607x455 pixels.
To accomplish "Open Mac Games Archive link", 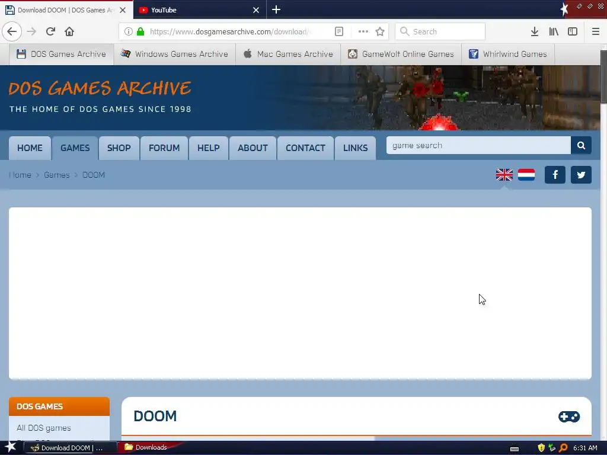I will coord(288,54).
